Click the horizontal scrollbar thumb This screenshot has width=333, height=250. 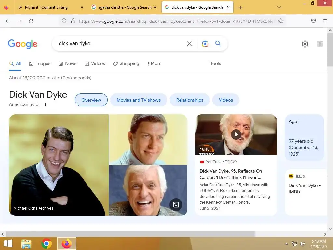click(130, 234)
